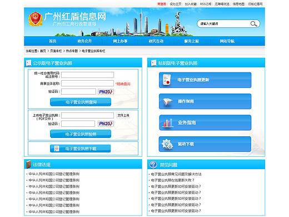The width and height of the screenshot is (289, 217).
Task: Click the 公示版电子营业执照 header document icon
Action: coord(29,63)
